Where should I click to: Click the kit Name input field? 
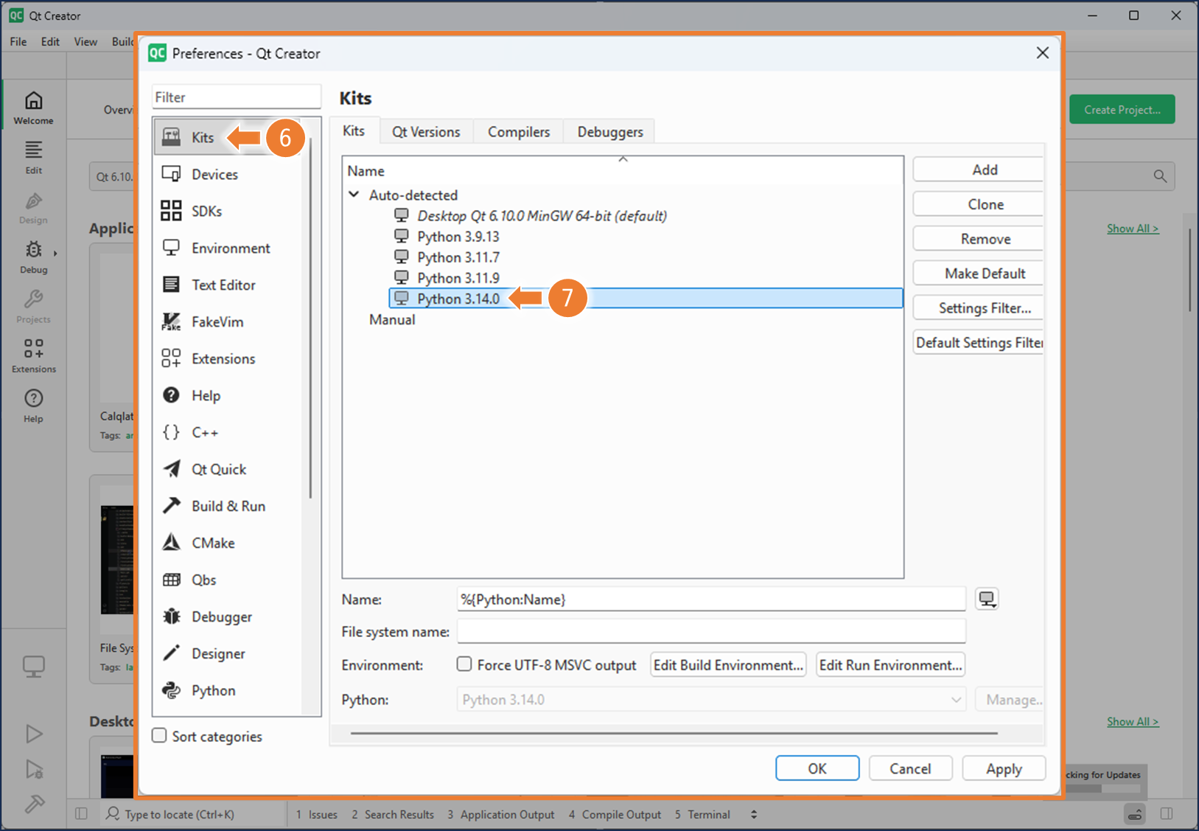point(711,599)
